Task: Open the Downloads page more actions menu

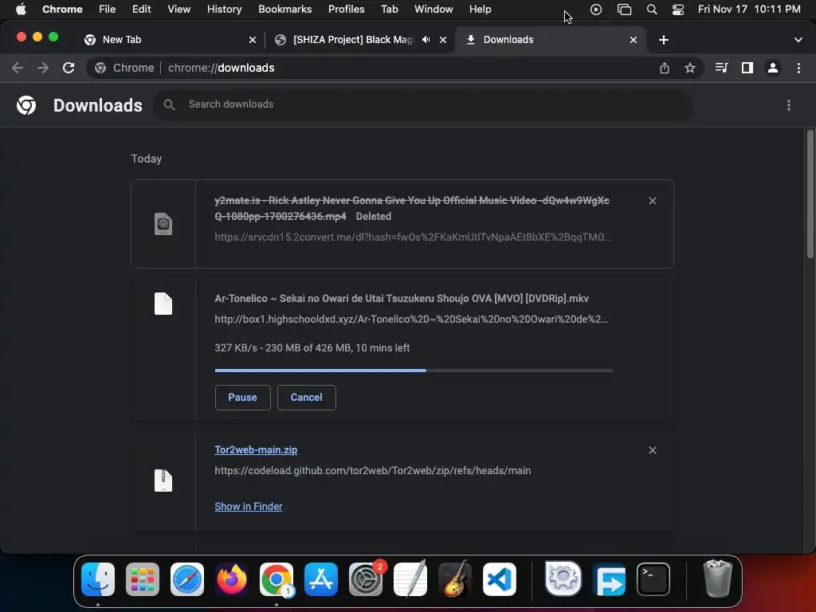Action: point(789,105)
